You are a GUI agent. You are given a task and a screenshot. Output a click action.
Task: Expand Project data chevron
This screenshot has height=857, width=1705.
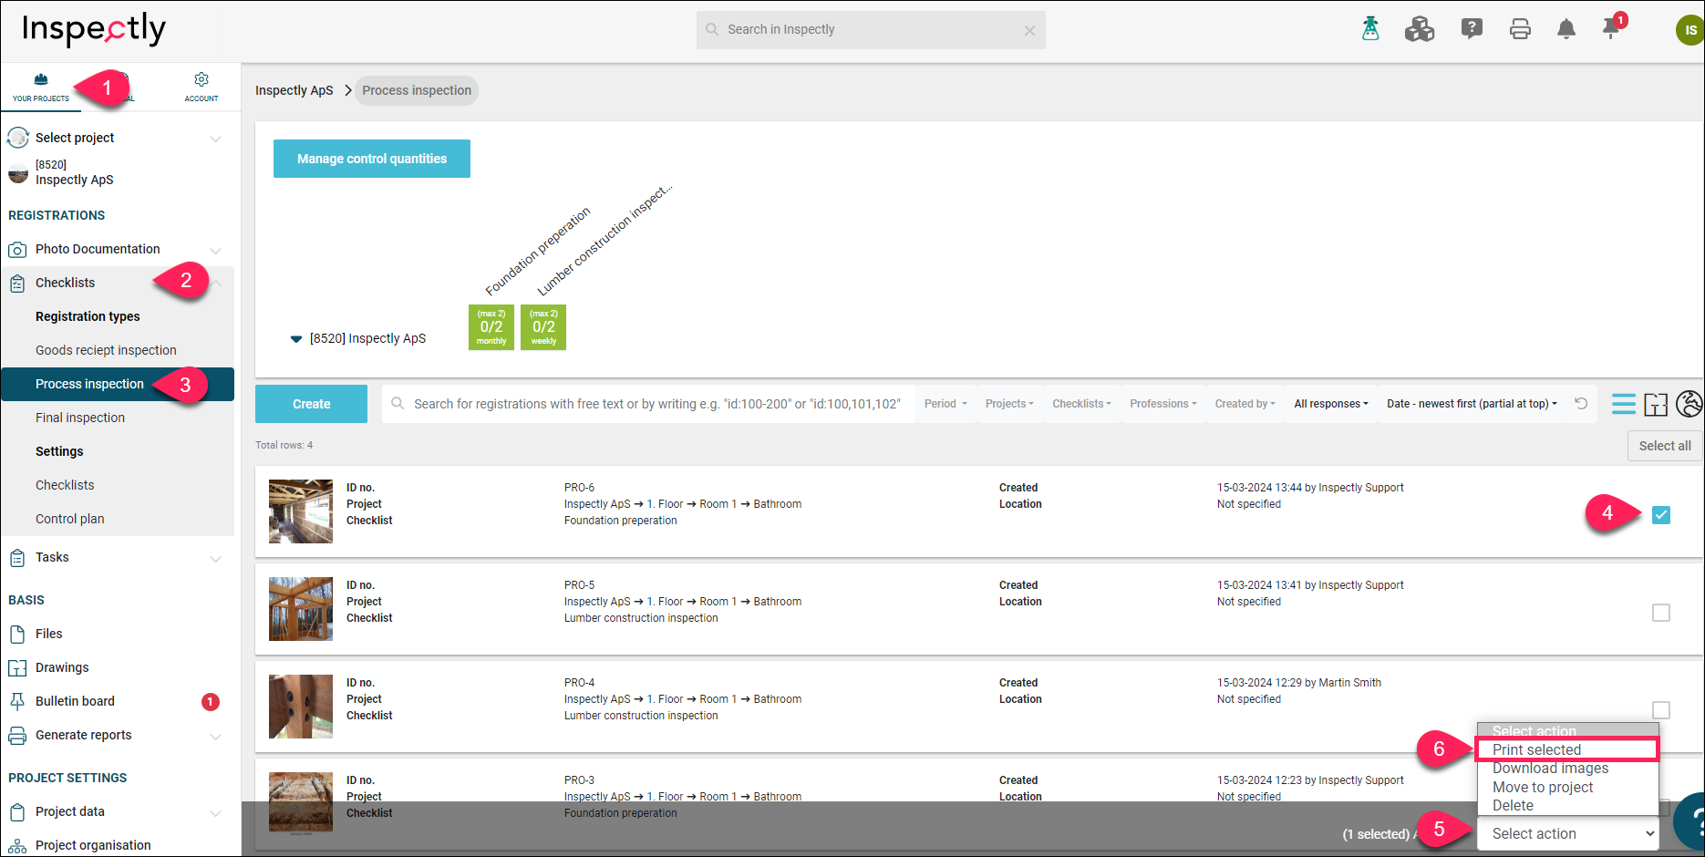tap(216, 812)
